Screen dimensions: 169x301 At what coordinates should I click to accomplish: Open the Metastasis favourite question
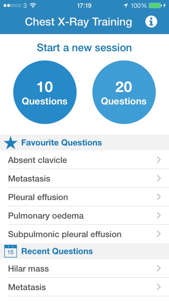pos(85,179)
